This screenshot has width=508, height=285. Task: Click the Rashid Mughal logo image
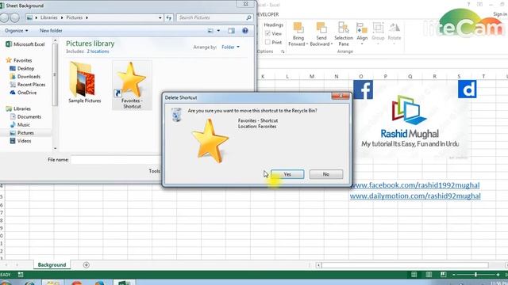(410, 121)
